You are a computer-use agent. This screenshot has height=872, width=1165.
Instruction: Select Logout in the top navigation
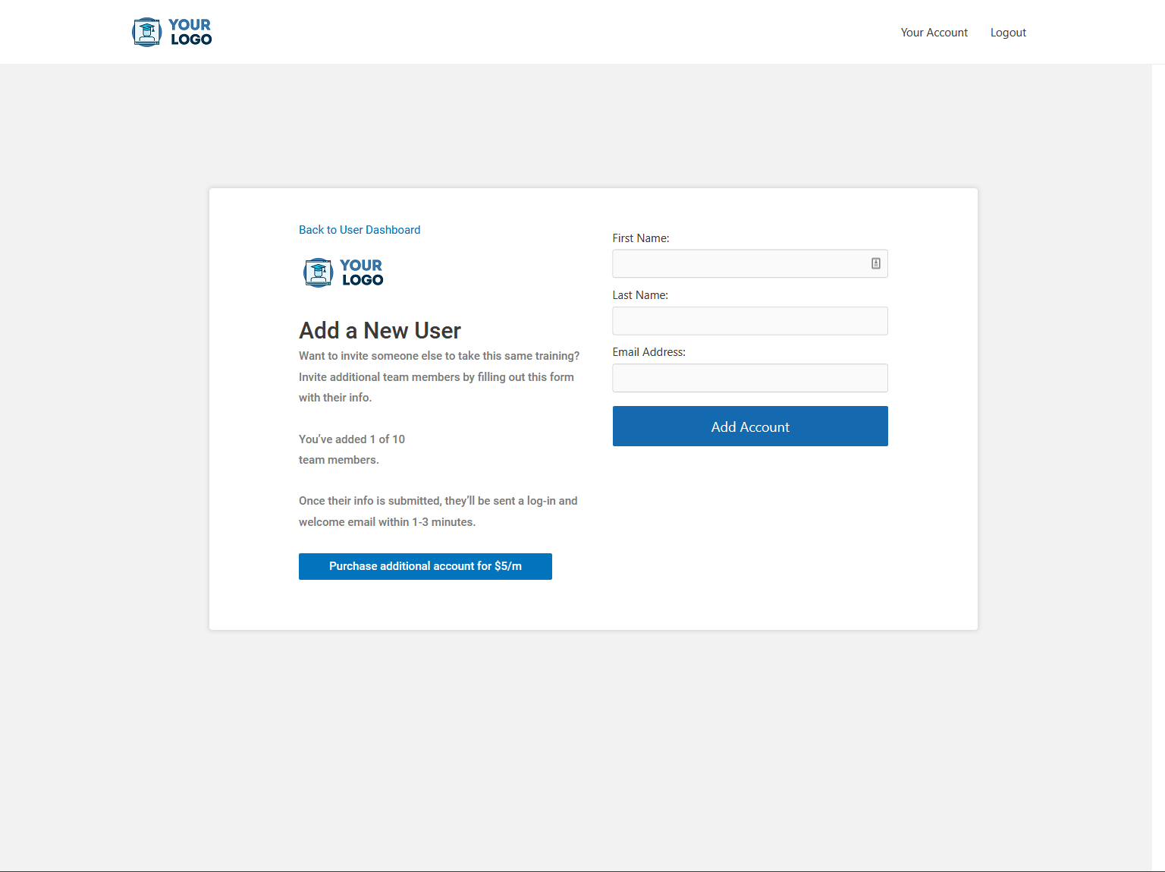[x=1007, y=33]
